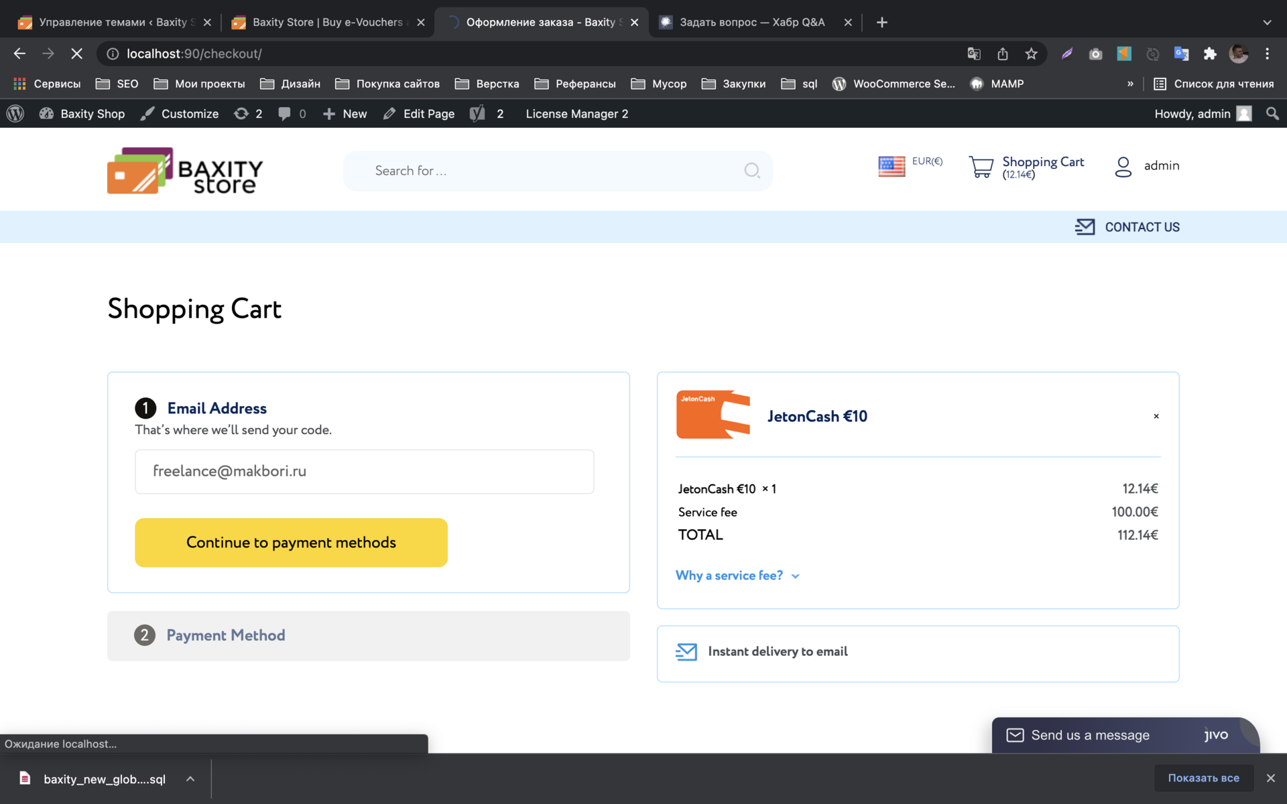1287x804 pixels.
Task: Open comments bubble showing 0
Action: pos(292,114)
